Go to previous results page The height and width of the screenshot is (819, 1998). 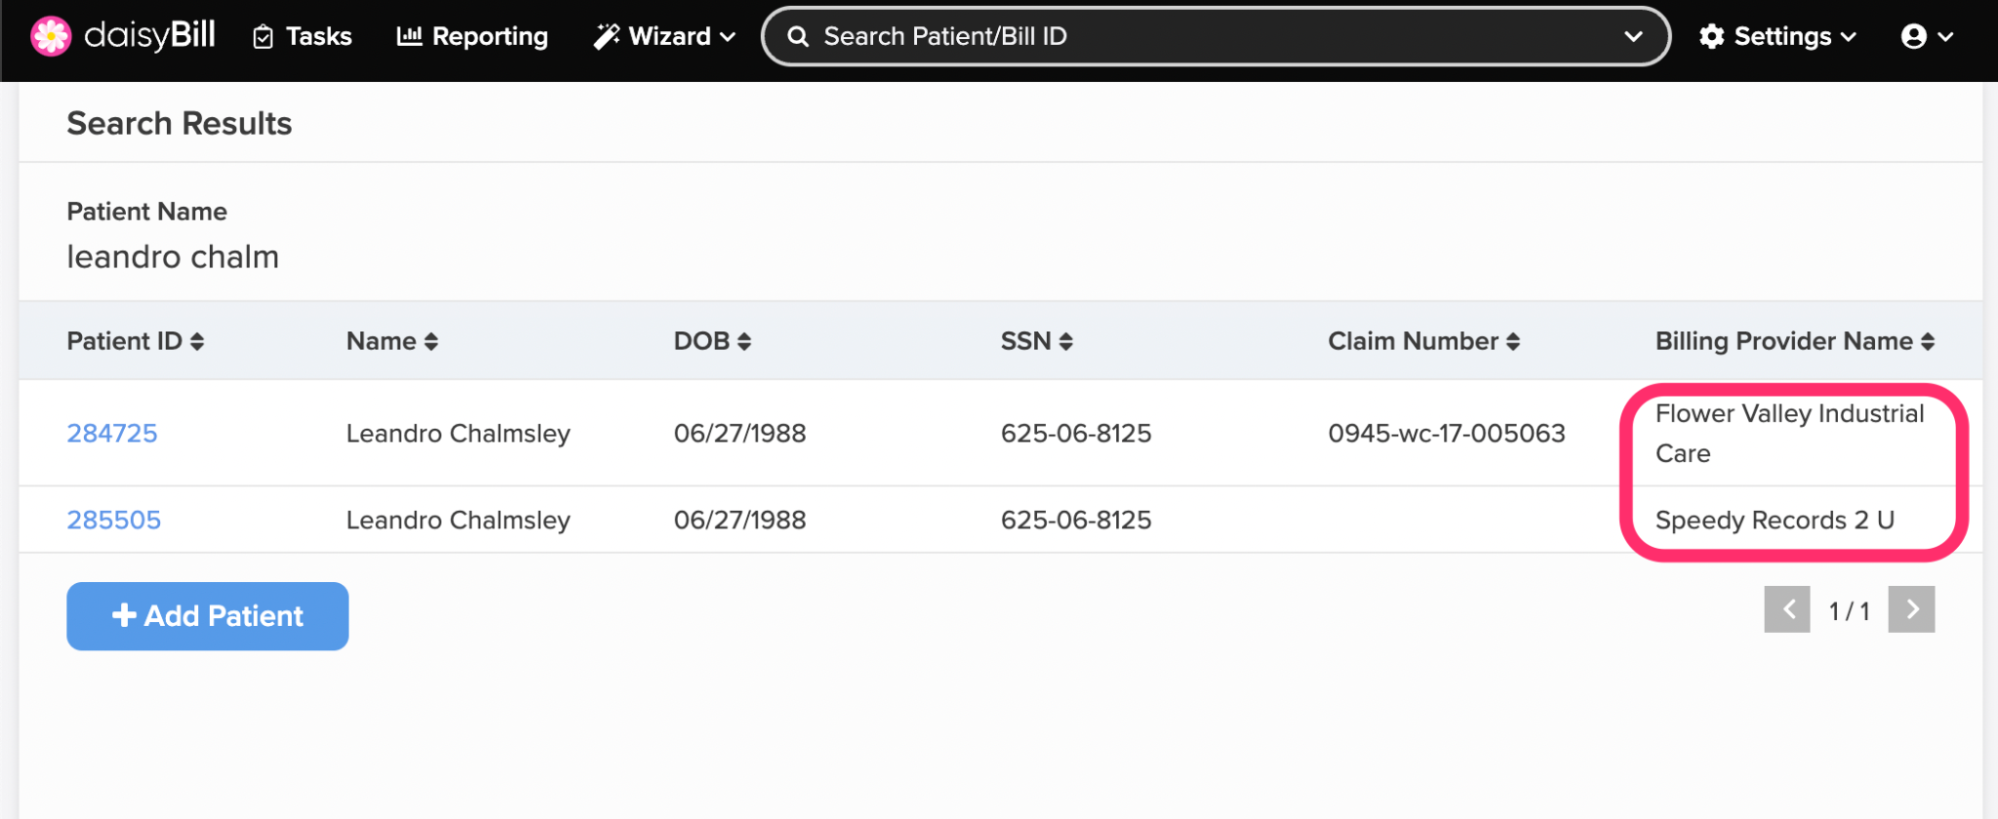(1786, 609)
